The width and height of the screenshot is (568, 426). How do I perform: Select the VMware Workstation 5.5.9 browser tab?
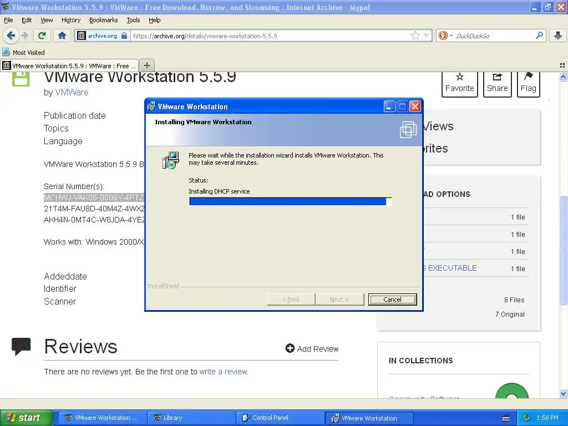pyautogui.click(x=69, y=65)
